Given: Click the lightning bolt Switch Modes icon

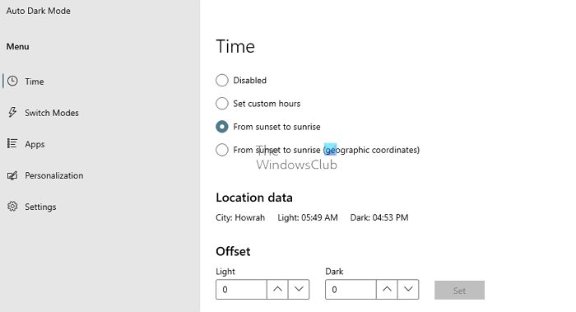Looking at the screenshot, I should (x=12, y=112).
